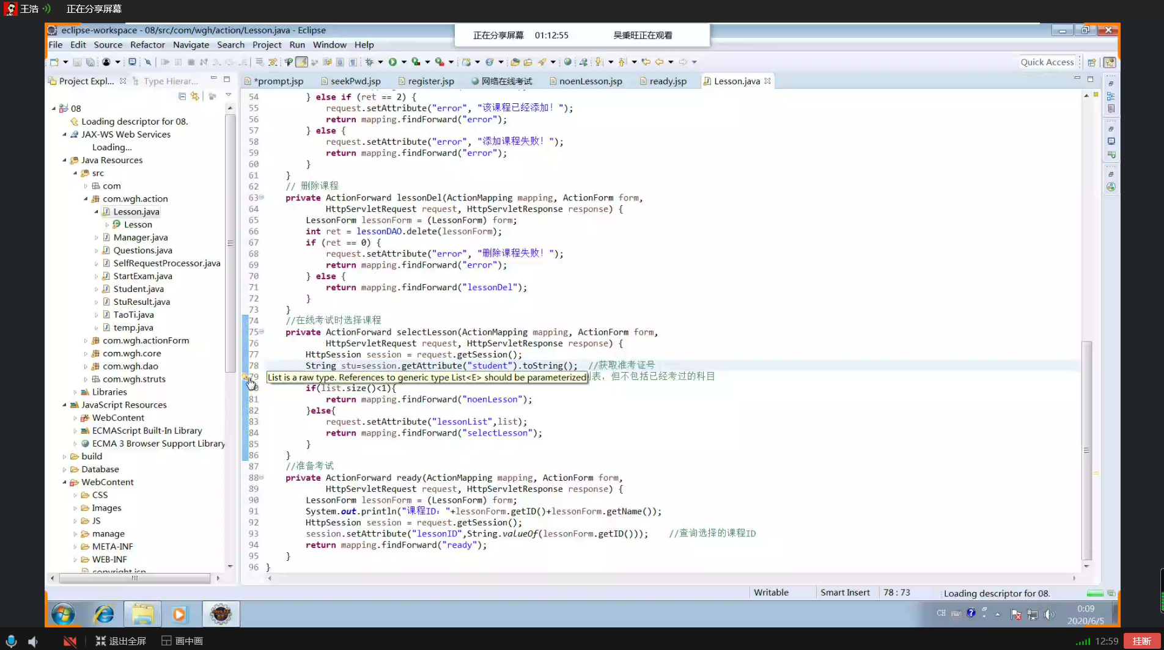Maximize the editor area
1164x650 pixels.
1090,79
